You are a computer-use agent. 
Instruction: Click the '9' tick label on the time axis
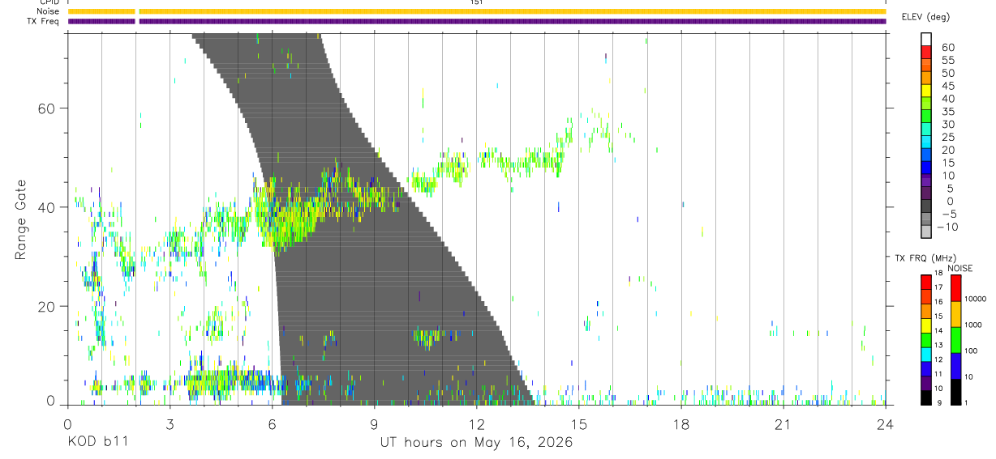374,424
